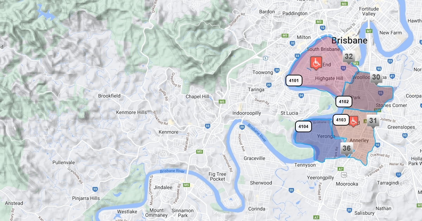Click the wheelchair marker near postcode 4103

pyautogui.click(x=353, y=121)
